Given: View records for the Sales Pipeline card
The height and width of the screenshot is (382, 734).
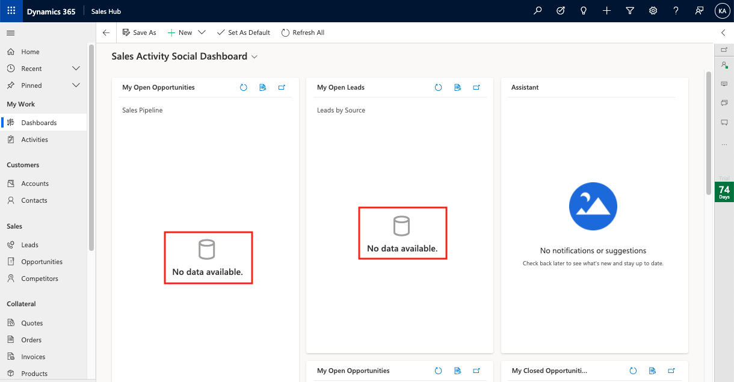Looking at the screenshot, I should (x=262, y=87).
